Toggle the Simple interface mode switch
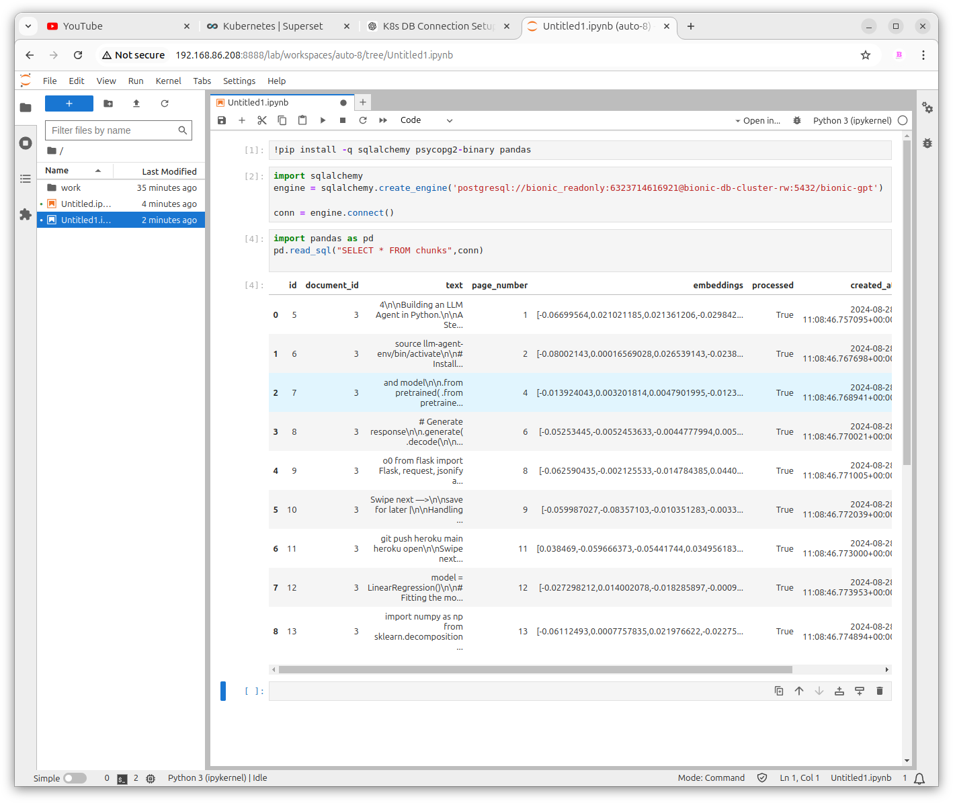953x803 pixels. [x=75, y=778]
